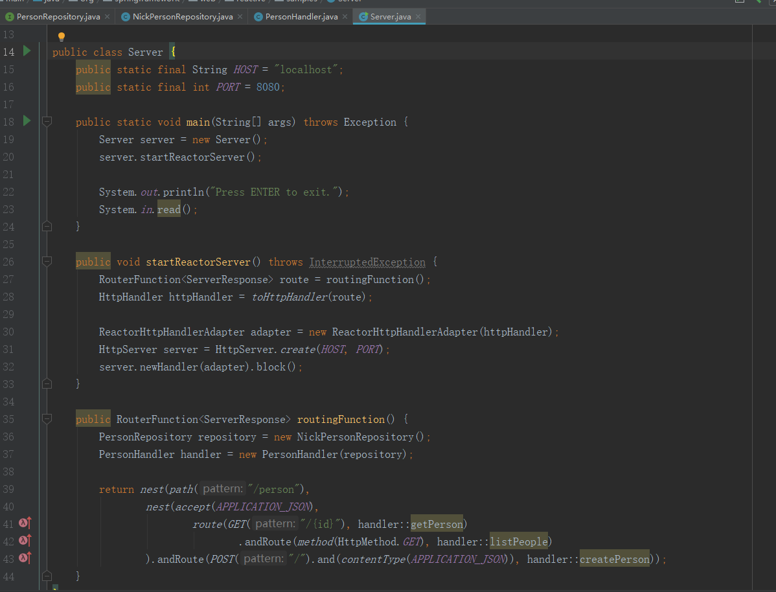This screenshot has width=776, height=592.
Task: Close the PersonRepository.java tab
Action: tap(108, 16)
